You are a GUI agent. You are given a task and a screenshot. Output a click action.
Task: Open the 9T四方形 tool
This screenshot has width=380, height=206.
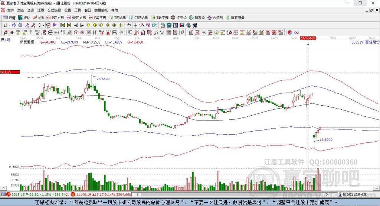(139, 18)
